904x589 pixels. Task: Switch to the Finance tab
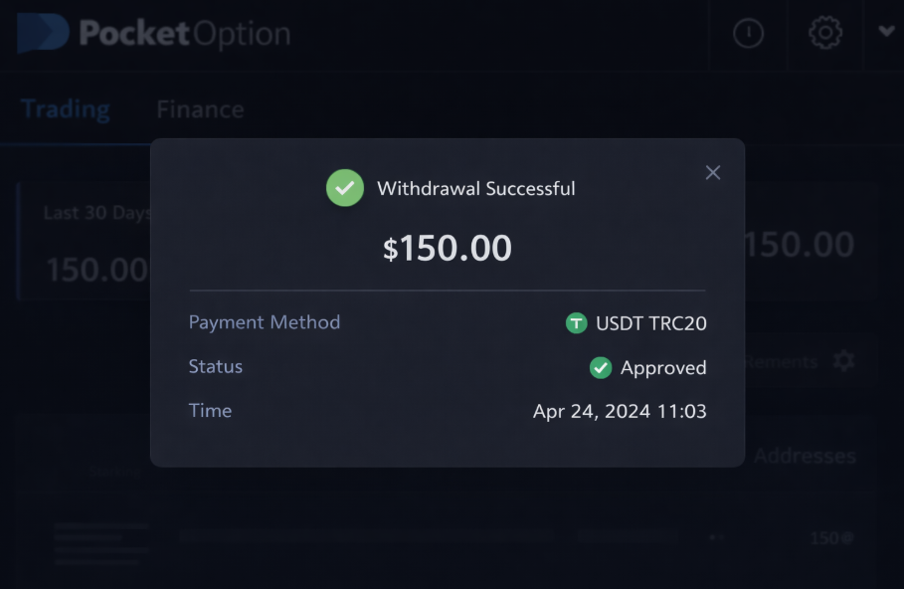click(200, 109)
